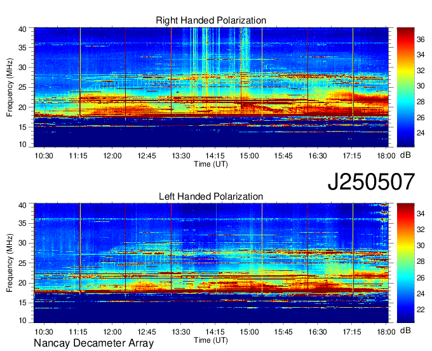Click 12:00 tick on left-handed plot time axis
The height and width of the screenshot is (351, 432).
click(112, 332)
